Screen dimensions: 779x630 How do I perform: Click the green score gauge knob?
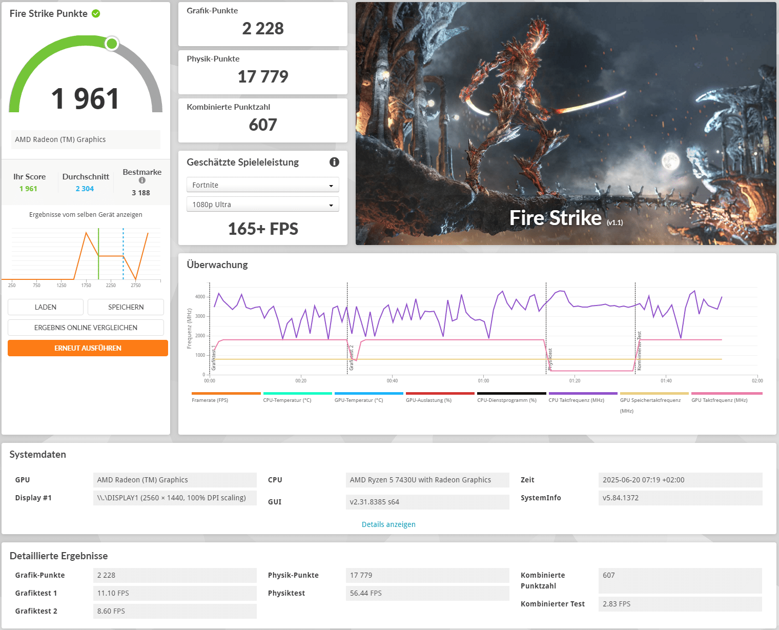coord(112,44)
